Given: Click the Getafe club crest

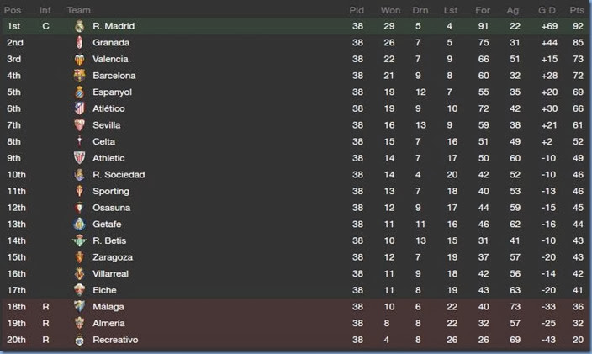Looking at the screenshot, I should (80, 224).
